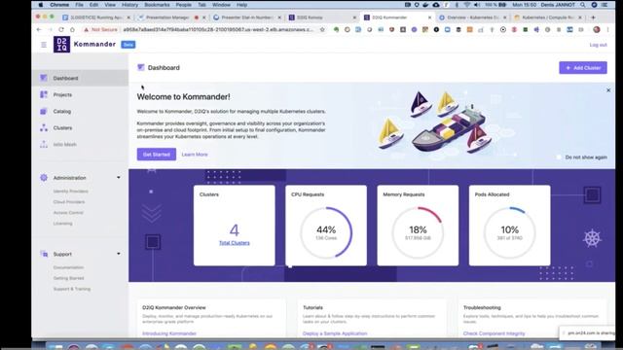Click the Istio Mesh sidebar icon

coord(44,145)
